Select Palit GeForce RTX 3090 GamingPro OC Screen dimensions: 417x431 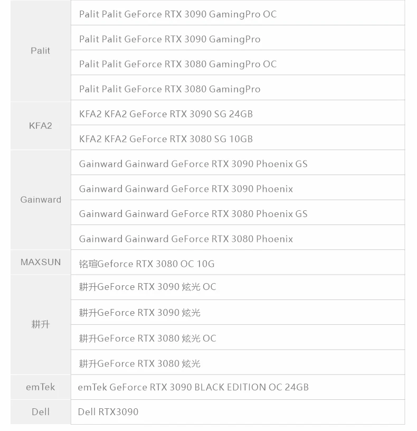pyautogui.click(x=177, y=14)
